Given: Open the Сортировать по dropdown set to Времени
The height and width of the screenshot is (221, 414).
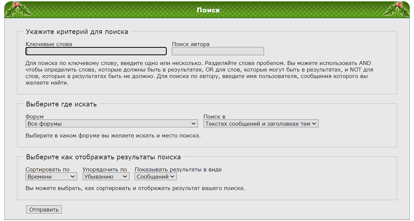Looking at the screenshot, I should tap(51, 177).
